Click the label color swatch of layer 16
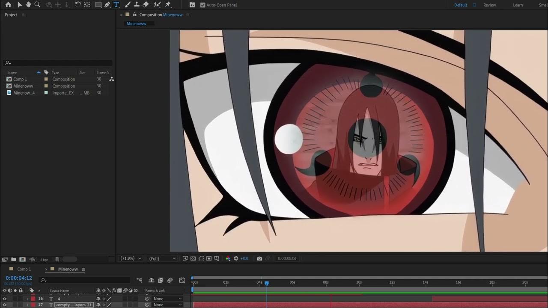 pyautogui.click(x=33, y=299)
